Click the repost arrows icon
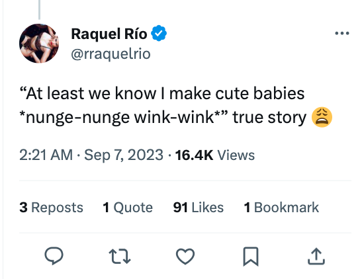The height and width of the screenshot is (279, 362). coord(120,256)
